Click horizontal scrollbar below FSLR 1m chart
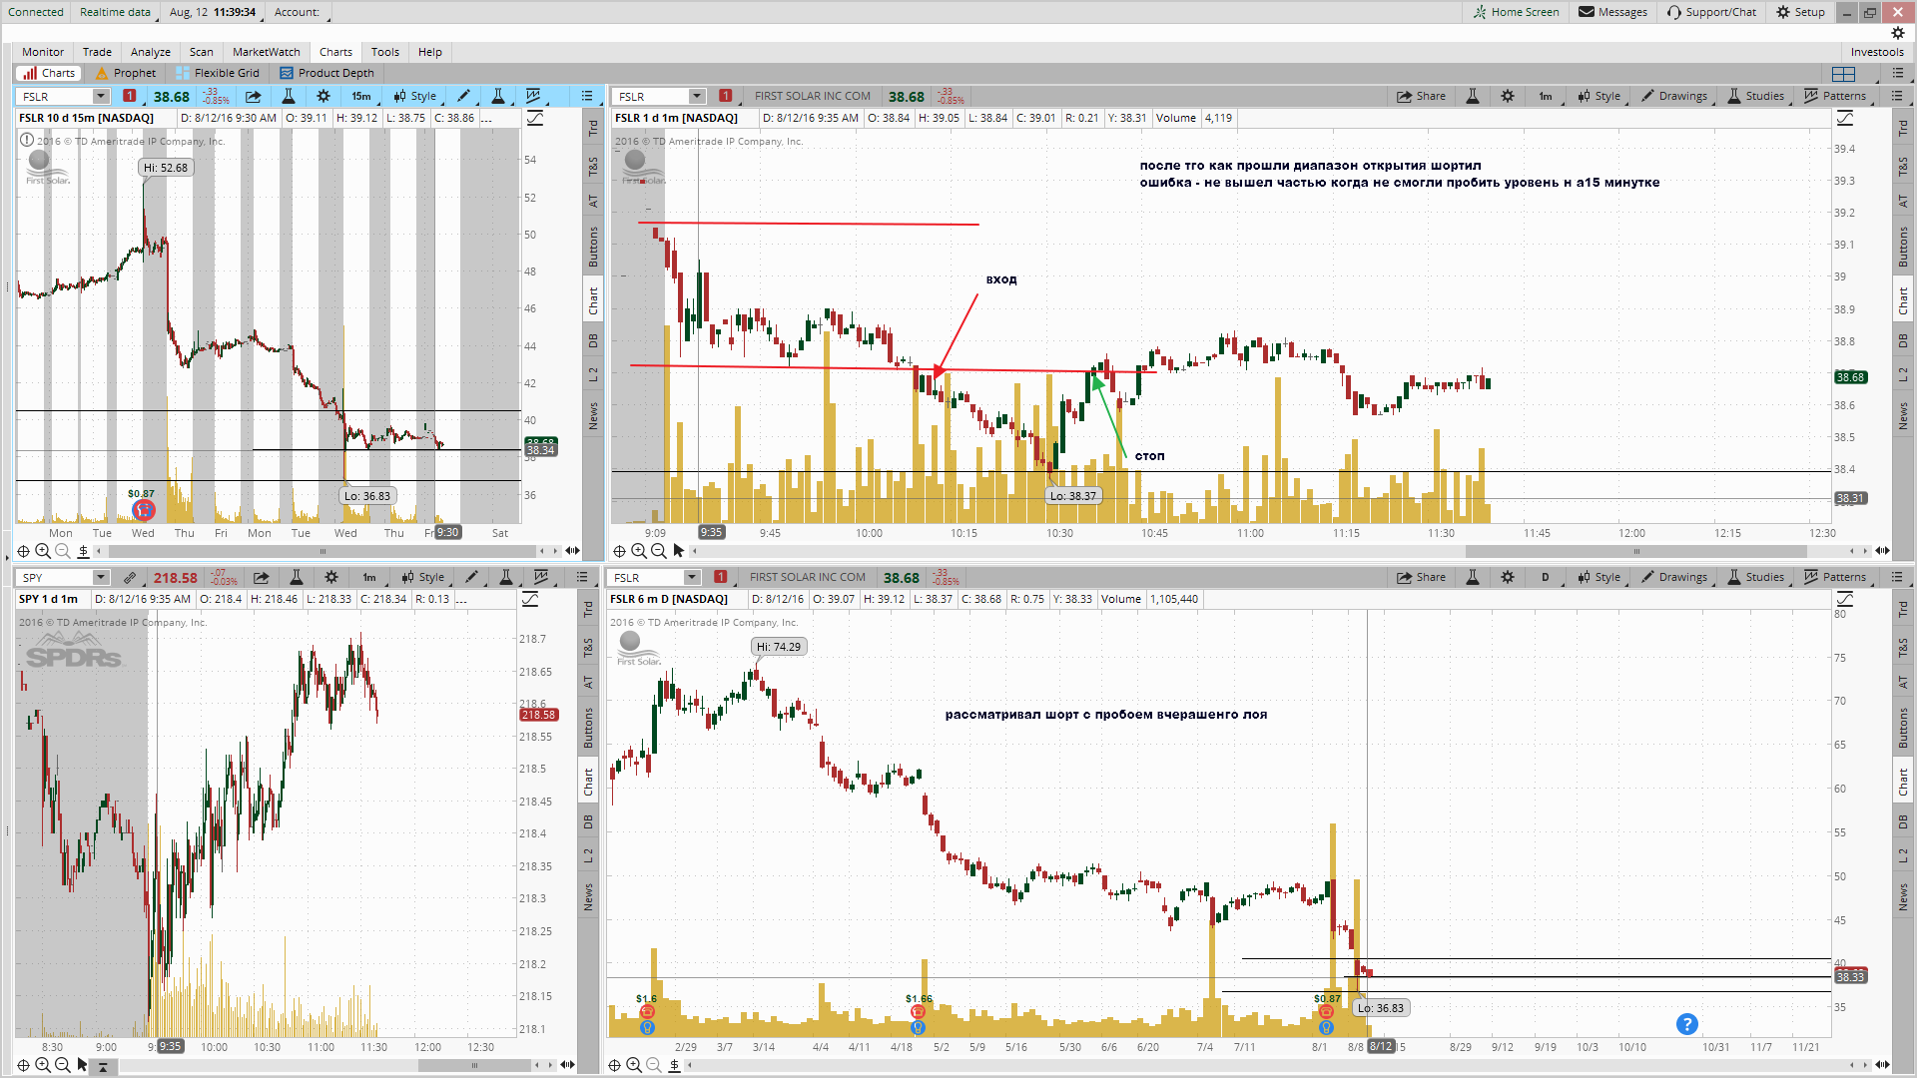The image size is (1917, 1078). point(1637,551)
